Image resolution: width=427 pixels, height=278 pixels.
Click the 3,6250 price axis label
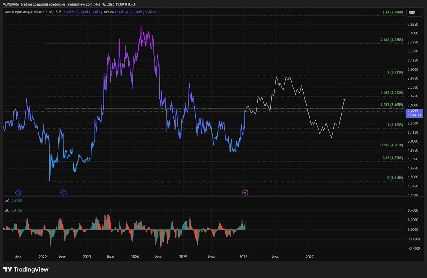click(x=413, y=24)
